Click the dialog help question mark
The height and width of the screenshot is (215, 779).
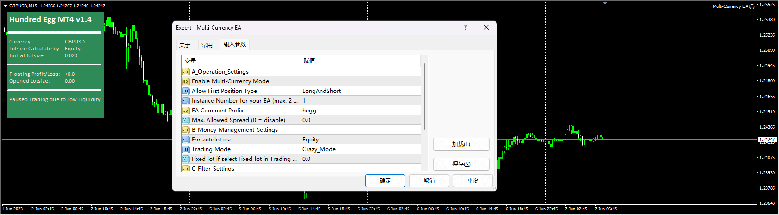tap(465, 28)
